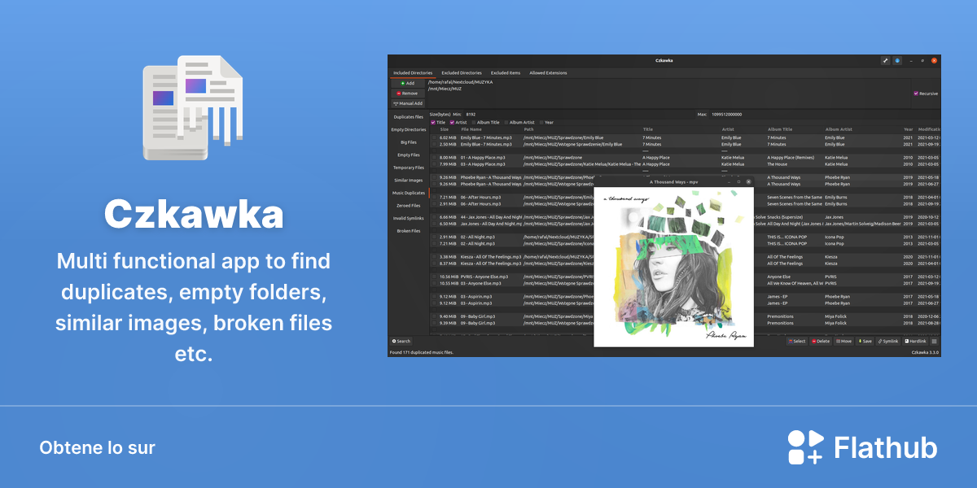Click the Add directory button
Screen dimensions: 977x488
coord(408,83)
